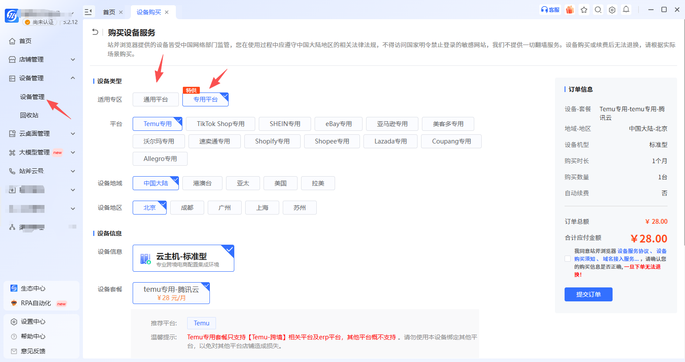Click the gift box icon in the title bar
The image size is (685, 362).
point(570,10)
